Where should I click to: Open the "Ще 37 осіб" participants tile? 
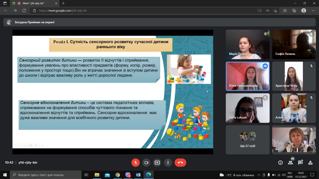click(248, 140)
